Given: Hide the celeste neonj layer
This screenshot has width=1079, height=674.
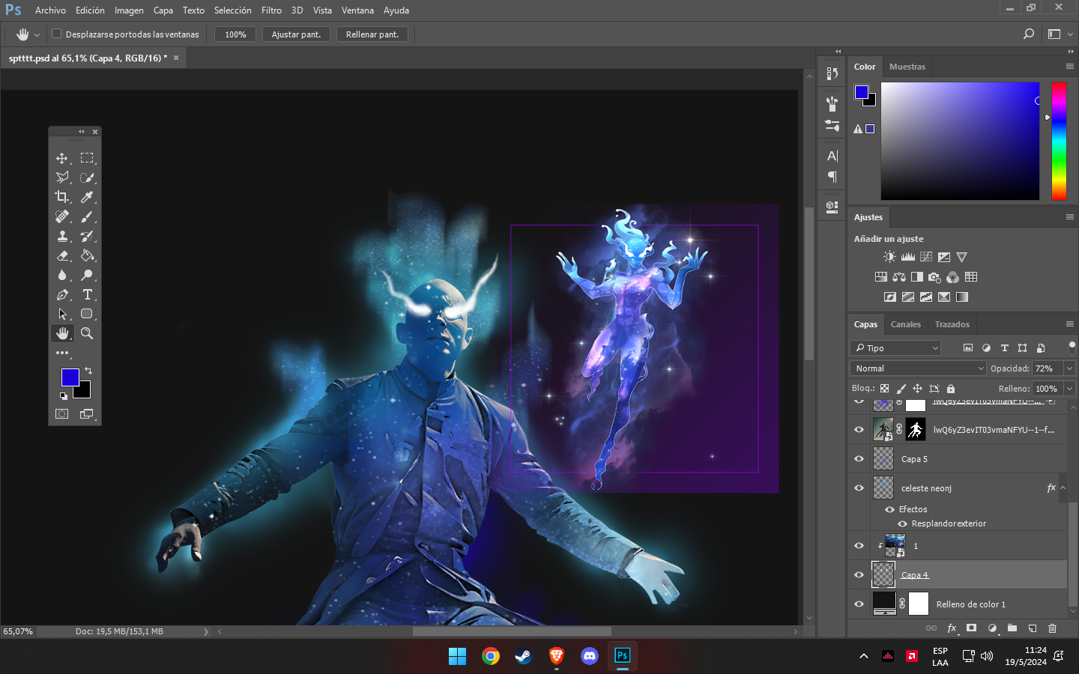Looking at the screenshot, I should click(x=859, y=488).
